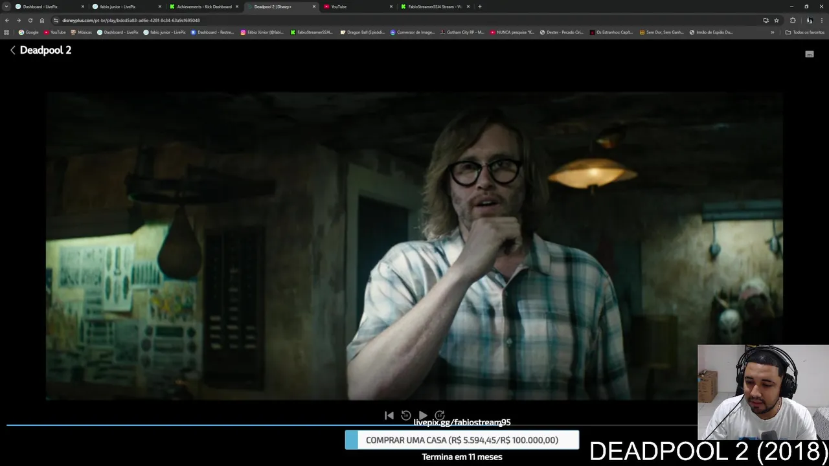Screen dimensions: 829x466
Task: Open the Os Estranhos bookmark
Action: click(x=611, y=32)
